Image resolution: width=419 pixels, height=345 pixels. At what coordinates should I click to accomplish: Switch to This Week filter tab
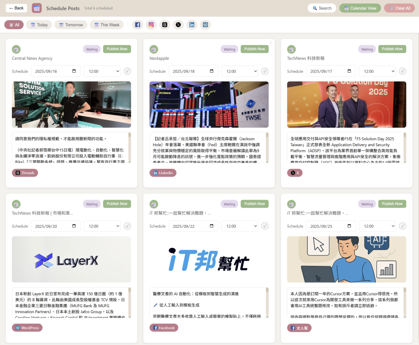click(x=106, y=25)
